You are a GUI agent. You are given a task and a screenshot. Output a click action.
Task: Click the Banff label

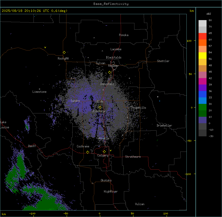click(x=32, y=146)
